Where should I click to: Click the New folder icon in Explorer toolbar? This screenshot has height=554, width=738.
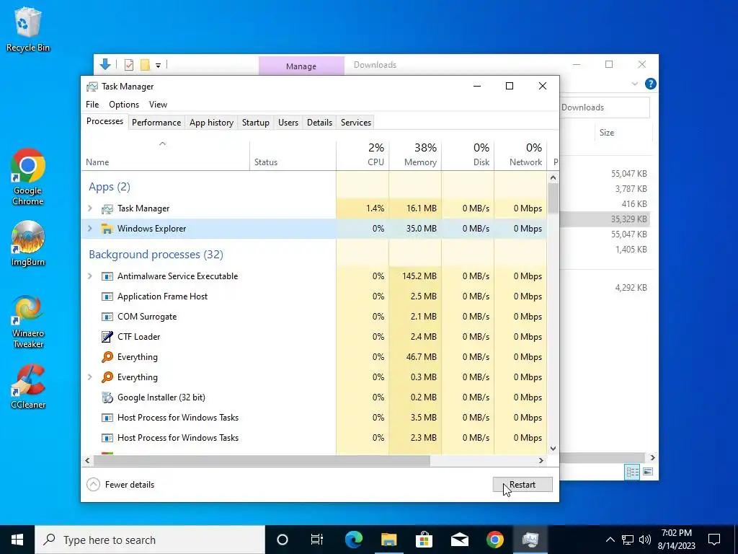145,65
